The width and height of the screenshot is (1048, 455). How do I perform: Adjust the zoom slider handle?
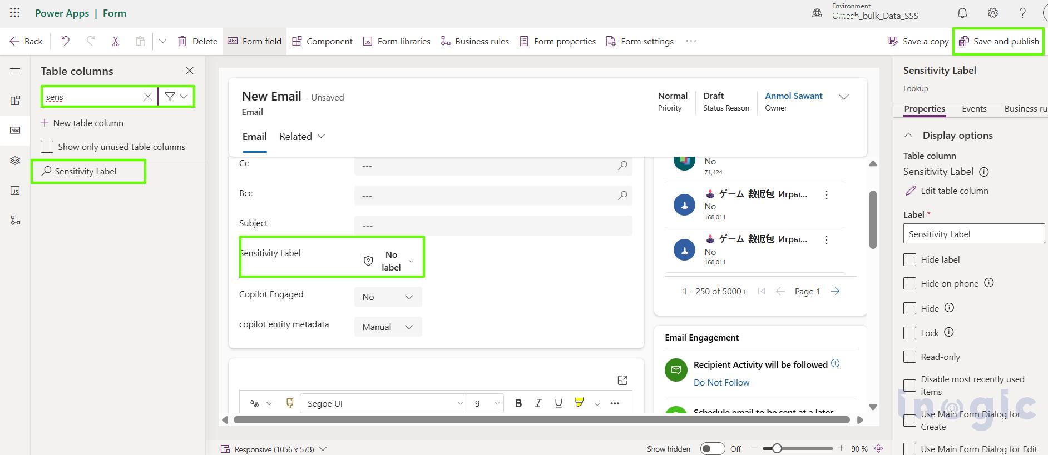[x=777, y=448]
